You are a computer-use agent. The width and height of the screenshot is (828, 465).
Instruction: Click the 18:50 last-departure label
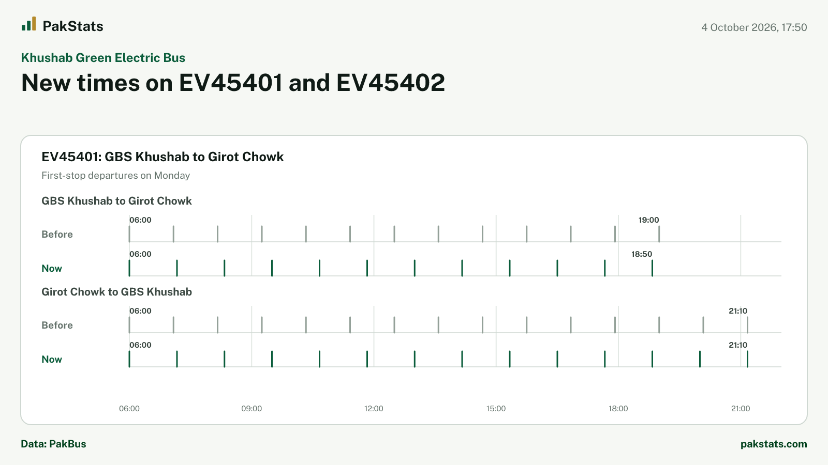pos(642,254)
